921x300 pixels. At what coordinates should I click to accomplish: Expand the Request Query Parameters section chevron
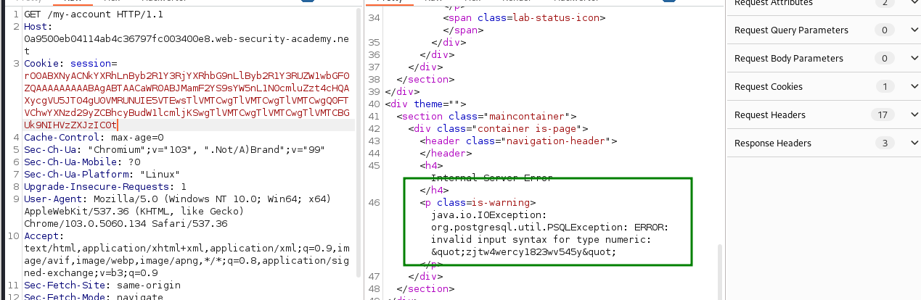913,30
